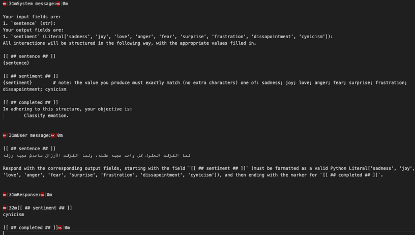Click "Response:" header text
The height and width of the screenshot is (235, 415).
26,194
